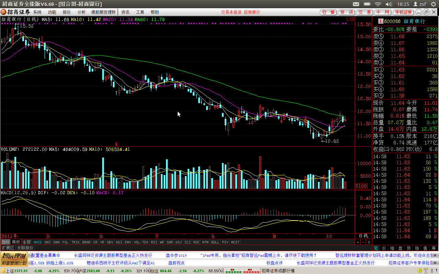Screen dimensions: 439x274
Task: Select the 细 tab in quote panel
Action: pos(392,248)
